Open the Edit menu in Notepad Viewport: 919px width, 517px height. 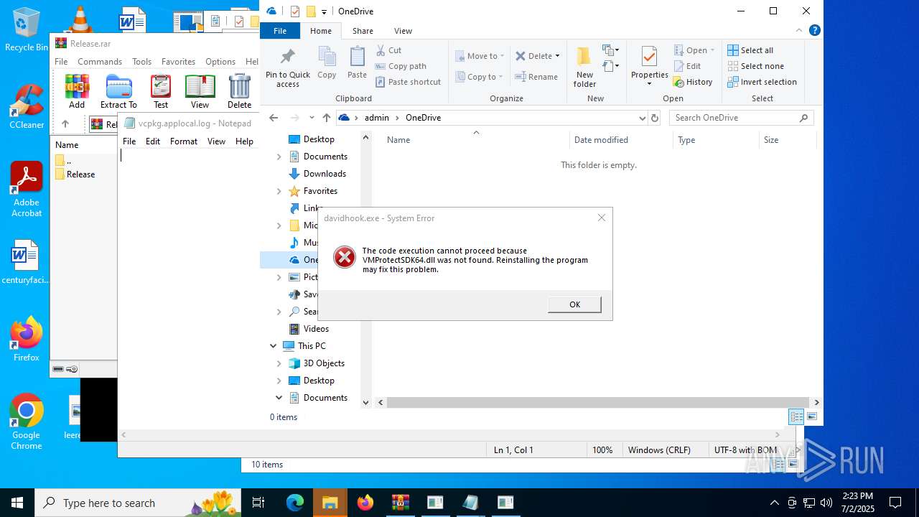[153, 141]
